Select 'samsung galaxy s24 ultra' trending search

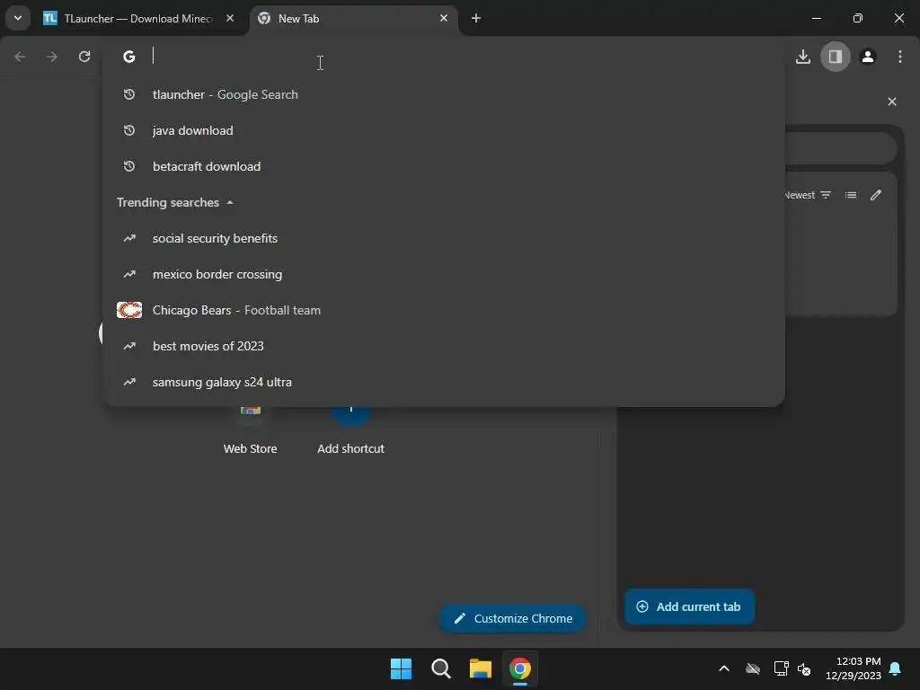(444, 382)
